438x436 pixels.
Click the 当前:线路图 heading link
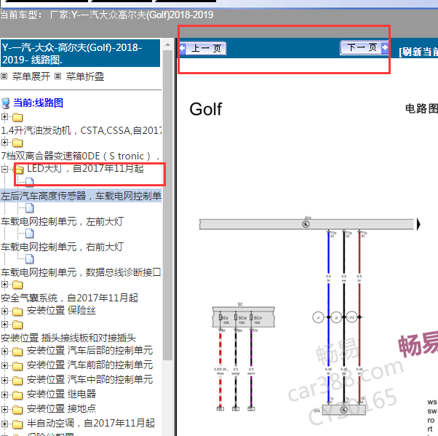point(39,103)
